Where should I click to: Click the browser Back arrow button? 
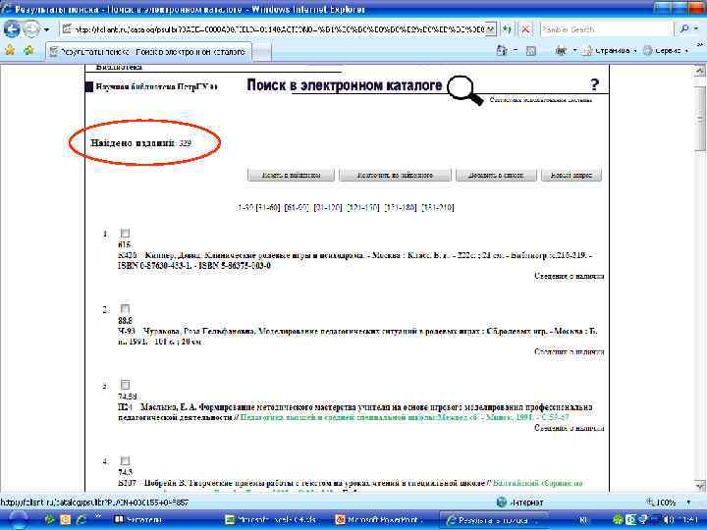tap(12, 29)
